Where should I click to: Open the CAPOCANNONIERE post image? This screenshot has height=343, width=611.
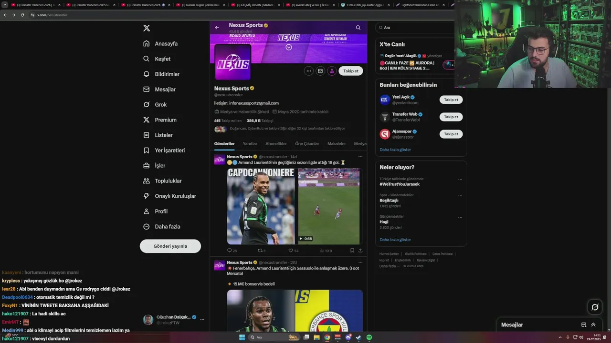[261, 206]
